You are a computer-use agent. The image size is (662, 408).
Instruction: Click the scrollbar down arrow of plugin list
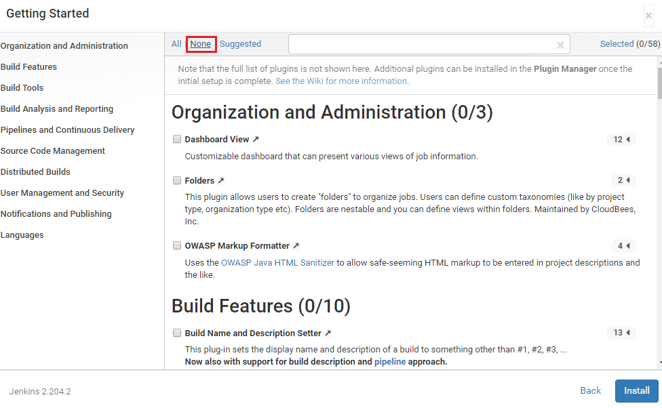pyautogui.click(x=659, y=362)
